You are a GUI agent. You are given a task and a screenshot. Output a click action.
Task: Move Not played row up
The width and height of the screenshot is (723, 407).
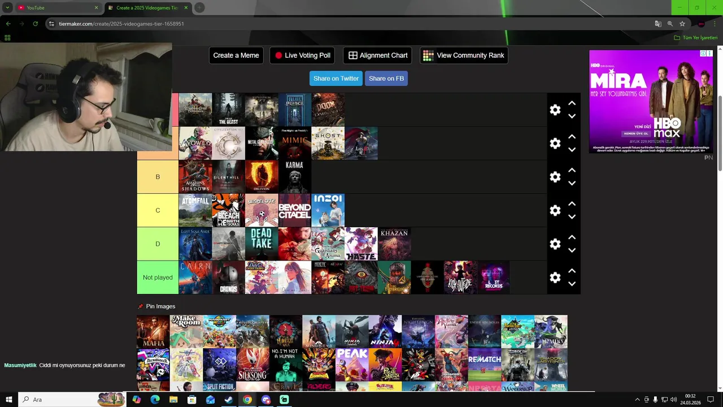(572, 271)
